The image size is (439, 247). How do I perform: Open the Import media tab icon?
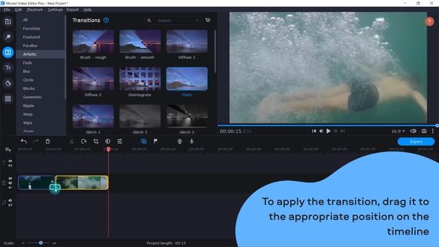(8, 22)
